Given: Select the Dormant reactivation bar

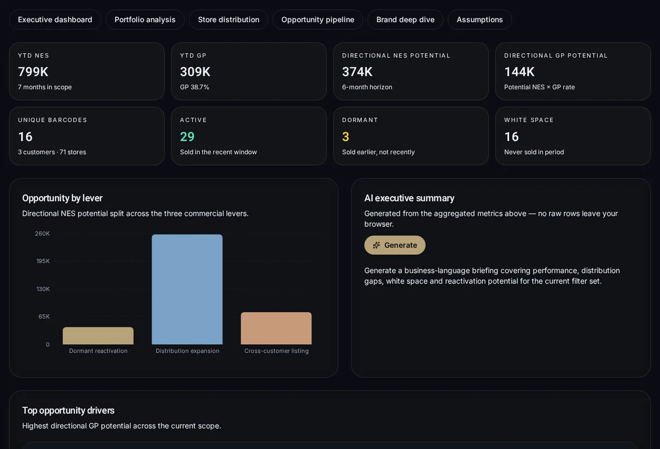Looking at the screenshot, I should pos(98,336).
